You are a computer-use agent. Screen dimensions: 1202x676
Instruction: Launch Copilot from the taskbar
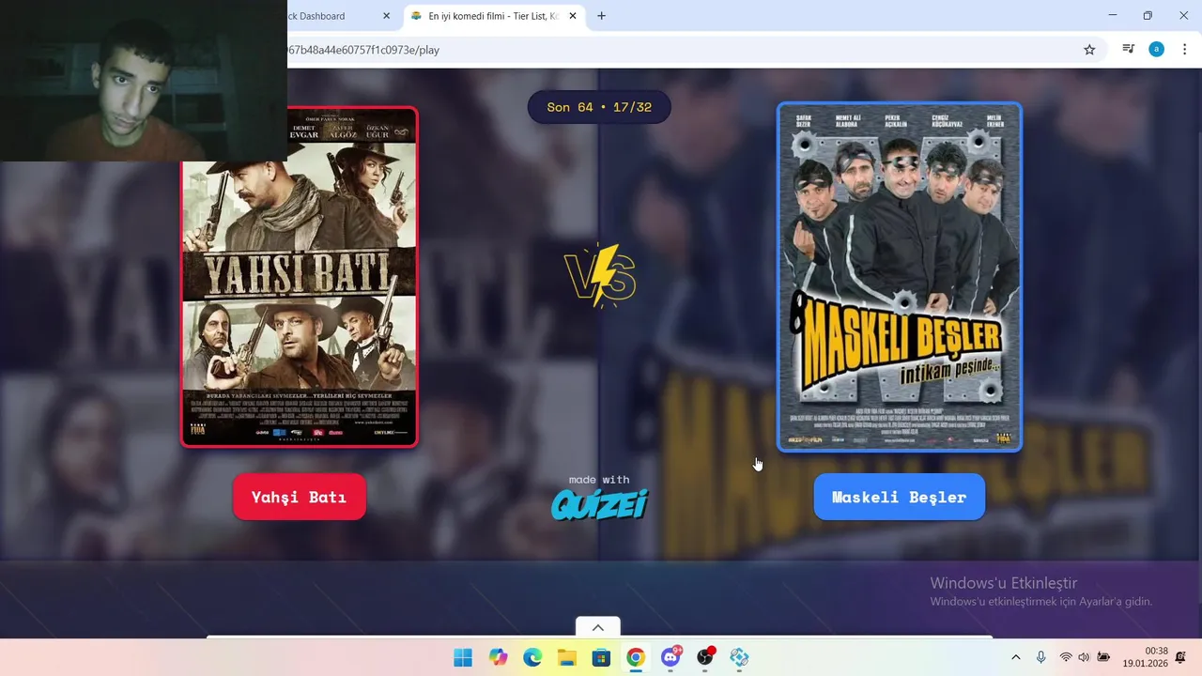pos(498,657)
